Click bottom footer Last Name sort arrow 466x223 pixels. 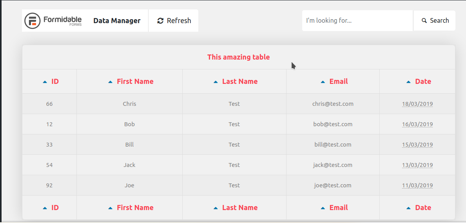[216, 208]
